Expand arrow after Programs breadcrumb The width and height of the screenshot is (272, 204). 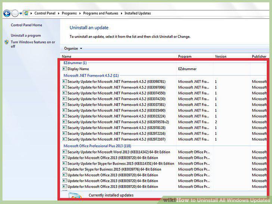pyautogui.click(x=80, y=13)
